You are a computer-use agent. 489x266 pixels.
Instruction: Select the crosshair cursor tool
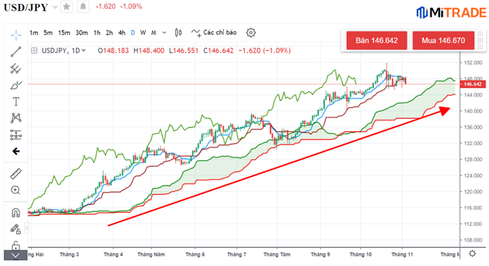pos(16,34)
